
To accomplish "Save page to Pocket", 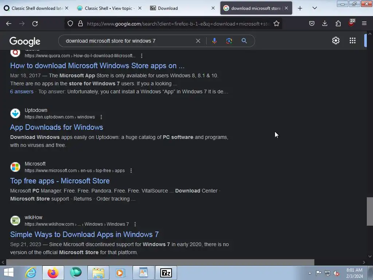I will [312, 23].
